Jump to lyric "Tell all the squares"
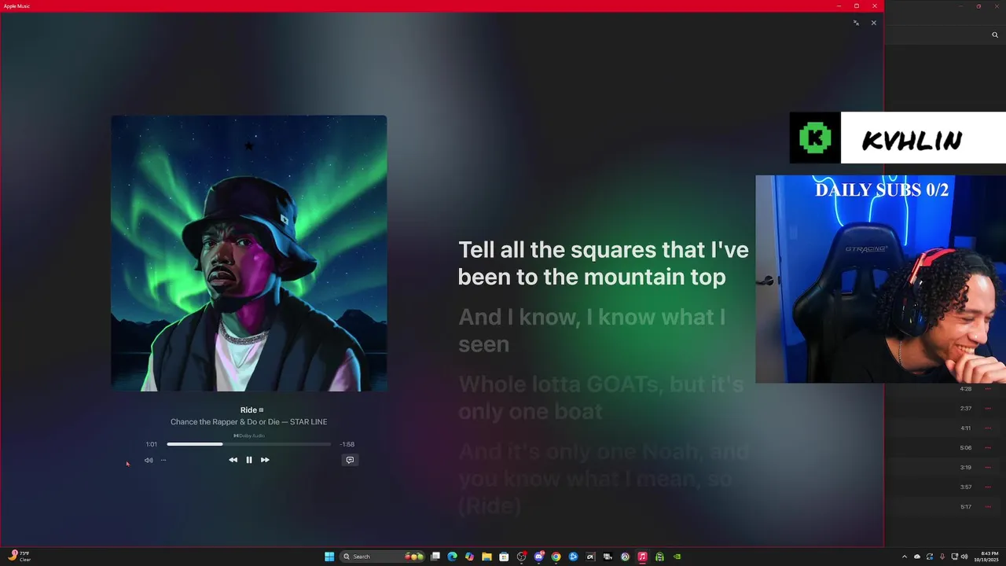Image resolution: width=1006 pixels, height=566 pixels. pos(603,263)
